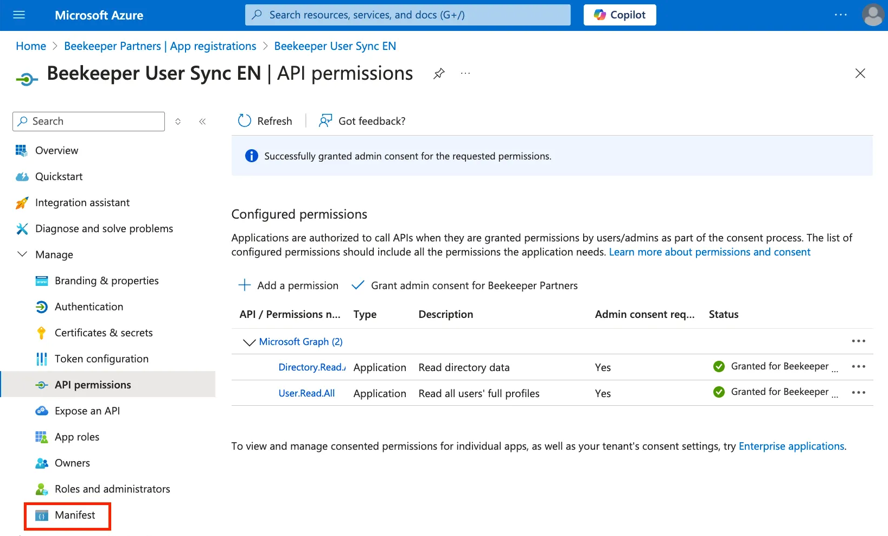The image size is (888, 536).
Task: Click the Authentication arrow icon
Action: (x=42, y=307)
